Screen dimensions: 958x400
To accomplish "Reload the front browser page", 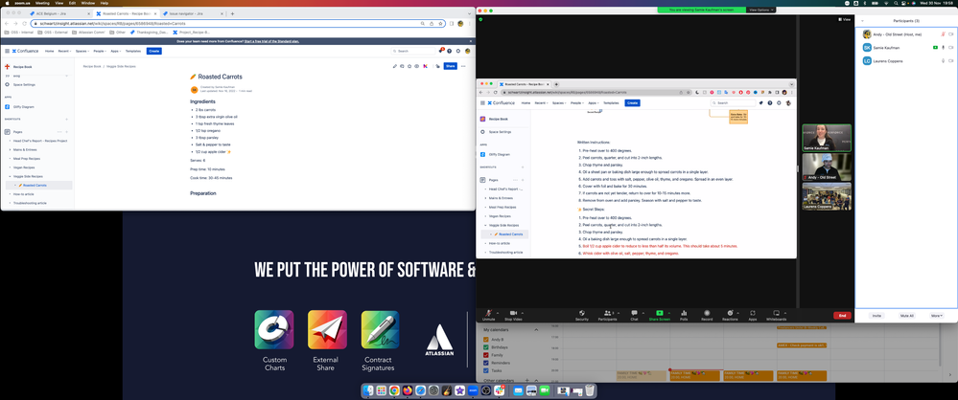I will (24, 23).
